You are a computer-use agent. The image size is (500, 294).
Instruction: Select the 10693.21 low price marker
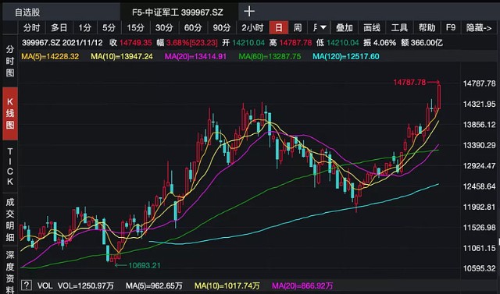[x=145, y=265]
